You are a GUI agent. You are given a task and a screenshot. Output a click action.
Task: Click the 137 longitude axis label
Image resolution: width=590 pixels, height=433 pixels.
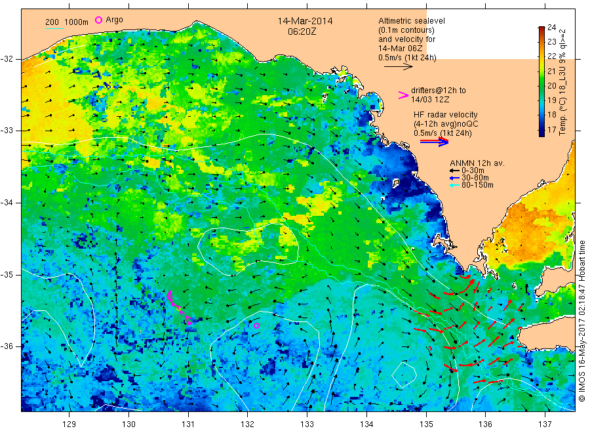(x=545, y=424)
